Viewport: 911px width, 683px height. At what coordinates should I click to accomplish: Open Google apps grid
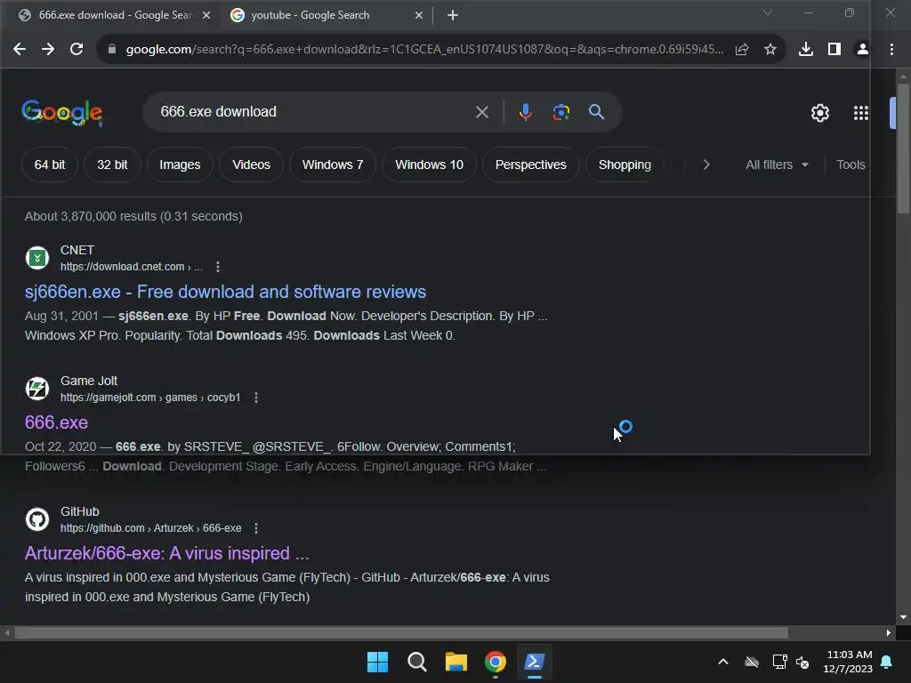[x=860, y=113]
